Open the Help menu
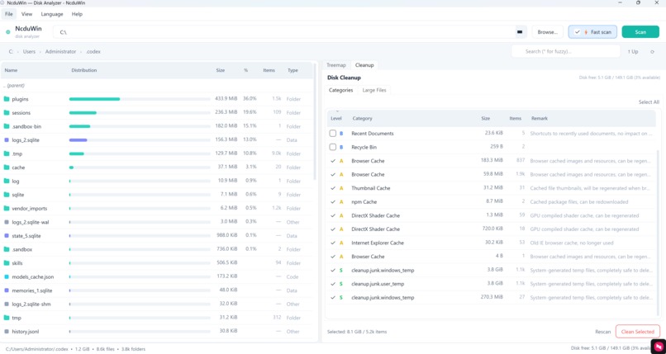 tap(77, 14)
